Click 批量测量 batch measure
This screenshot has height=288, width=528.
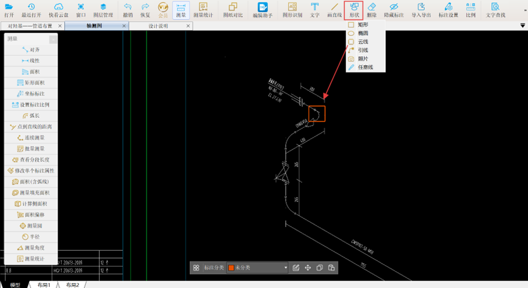pyautogui.click(x=31, y=149)
